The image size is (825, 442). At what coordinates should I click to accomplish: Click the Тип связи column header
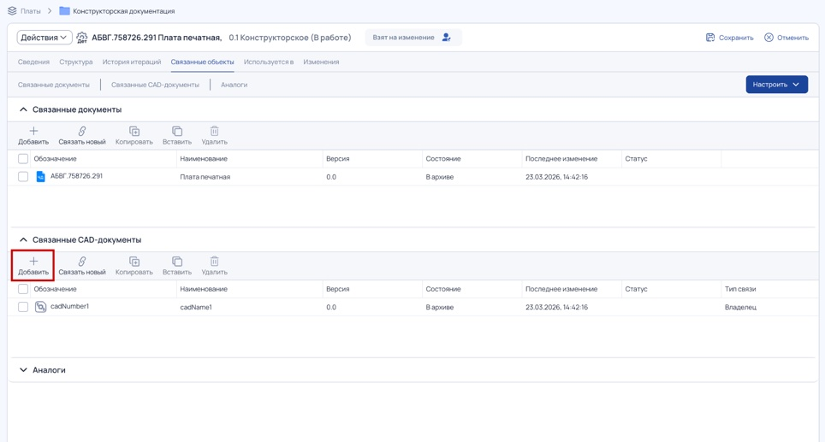pyautogui.click(x=740, y=289)
